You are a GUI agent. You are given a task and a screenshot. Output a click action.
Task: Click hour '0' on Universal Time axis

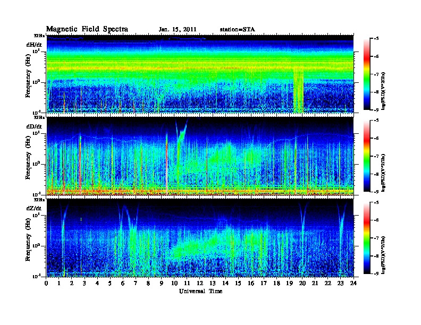[x=46, y=283]
